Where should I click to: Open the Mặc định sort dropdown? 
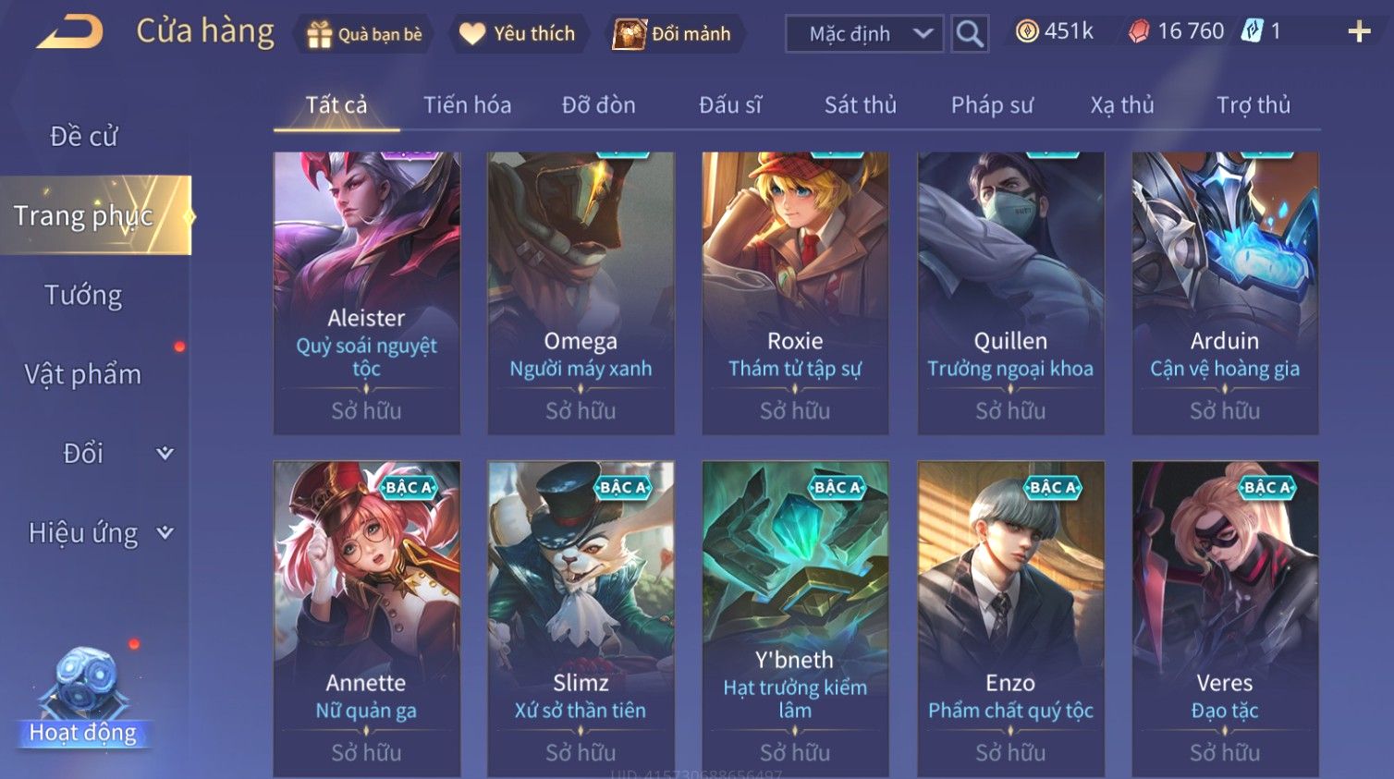click(x=864, y=34)
